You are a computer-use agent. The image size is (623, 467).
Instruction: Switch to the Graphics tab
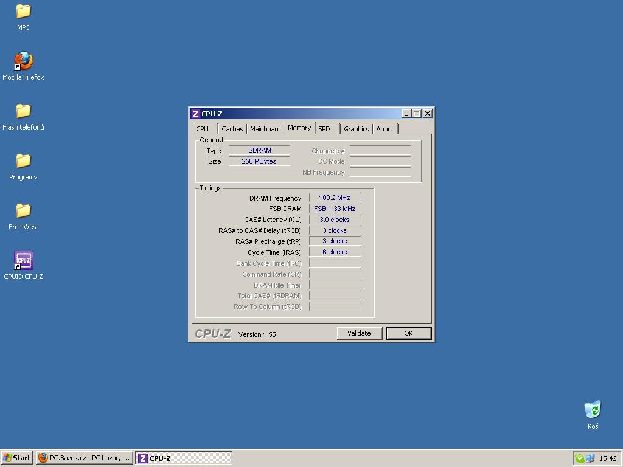(356, 129)
